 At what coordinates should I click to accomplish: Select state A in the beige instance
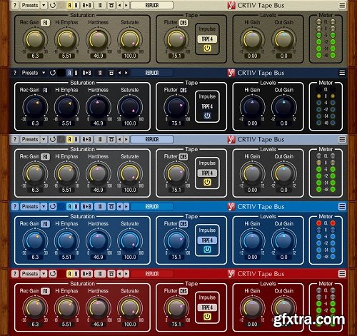(x=69, y=5)
